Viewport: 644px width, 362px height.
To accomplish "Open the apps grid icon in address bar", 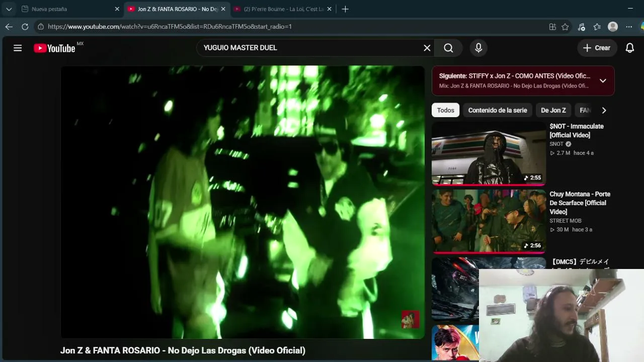I will pyautogui.click(x=552, y=27).
